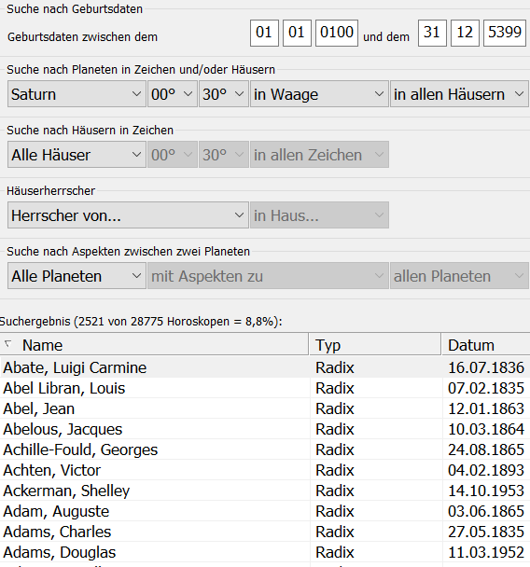Sort results by the Name column header
Image resolution: width=530 pixels, height=567 pixels.
pyautogui.click(x=155, y=345)
